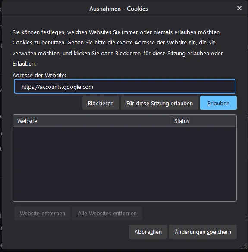Click the Blockieren button
The image size is (248, 252).
click(100, 103)
